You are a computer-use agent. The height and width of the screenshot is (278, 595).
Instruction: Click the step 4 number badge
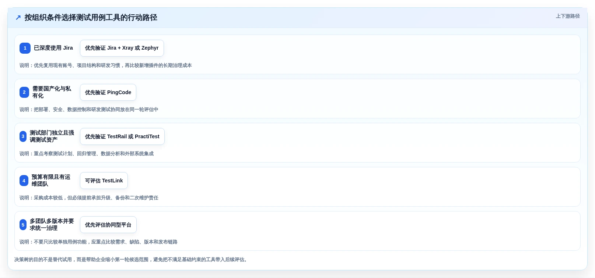point(24,181)
